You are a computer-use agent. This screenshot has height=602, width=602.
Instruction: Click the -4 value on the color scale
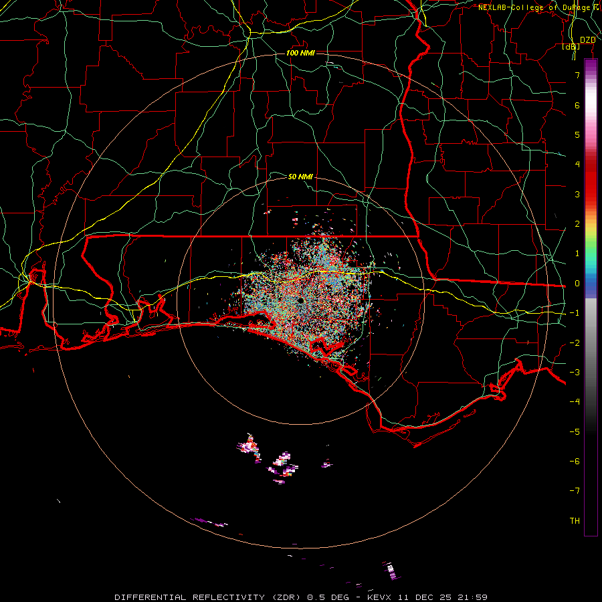[575, 402]
